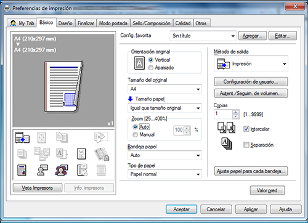308x223 pixels.
Task: Click the grayed booklet fold icon
Action: [101, 137]
